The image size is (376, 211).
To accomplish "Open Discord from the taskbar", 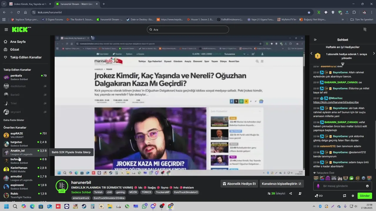I will [x=153, y=206].
